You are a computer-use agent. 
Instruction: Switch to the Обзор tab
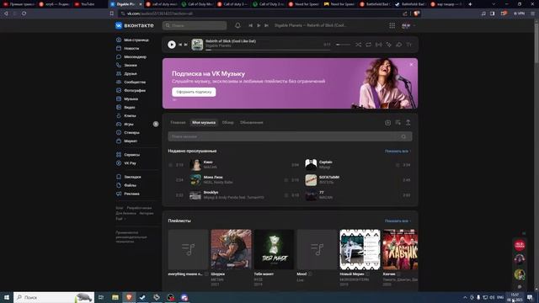[x=228, y=123]
